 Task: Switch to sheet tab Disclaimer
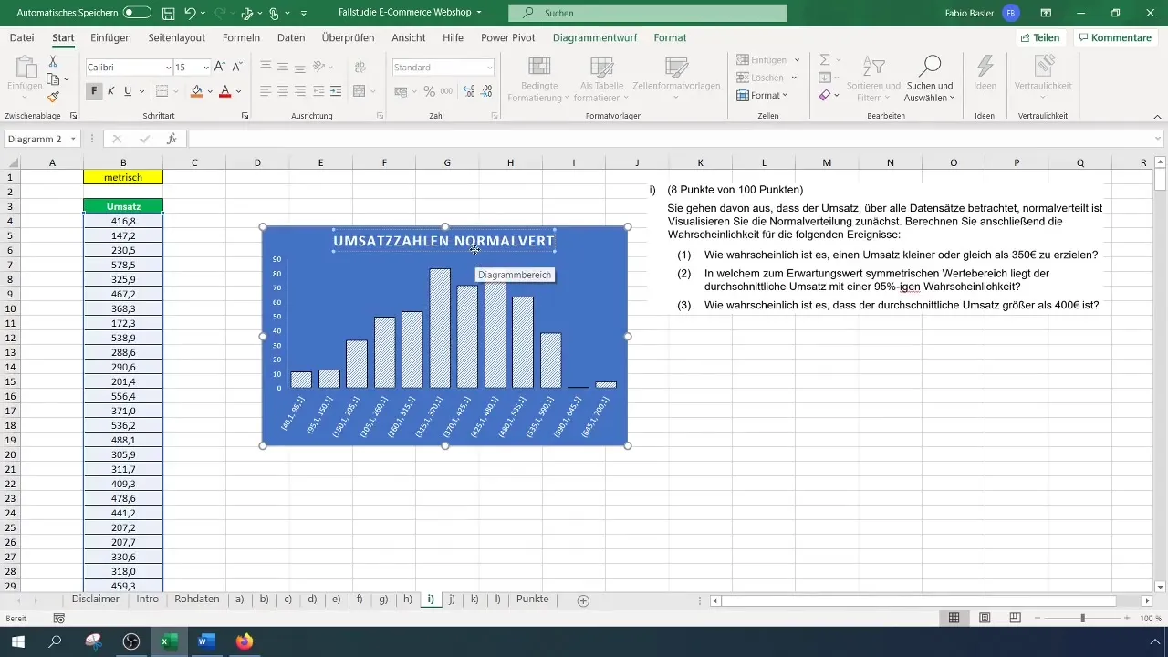point(96,600)
